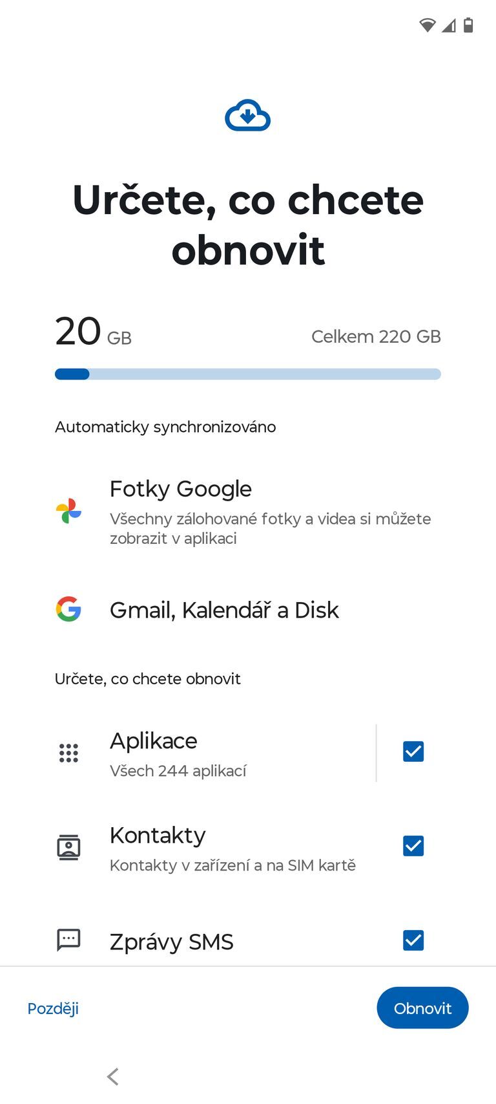This screenshot has height=1104, width=496.
Task: Select the Fotky Google photos icon
Action: pos(68,512)
